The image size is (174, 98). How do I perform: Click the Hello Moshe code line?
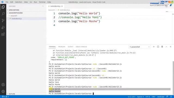tap(79, 21)
